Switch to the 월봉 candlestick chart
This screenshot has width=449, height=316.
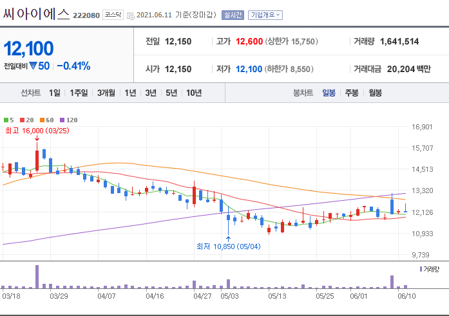[x=375, y=93]
